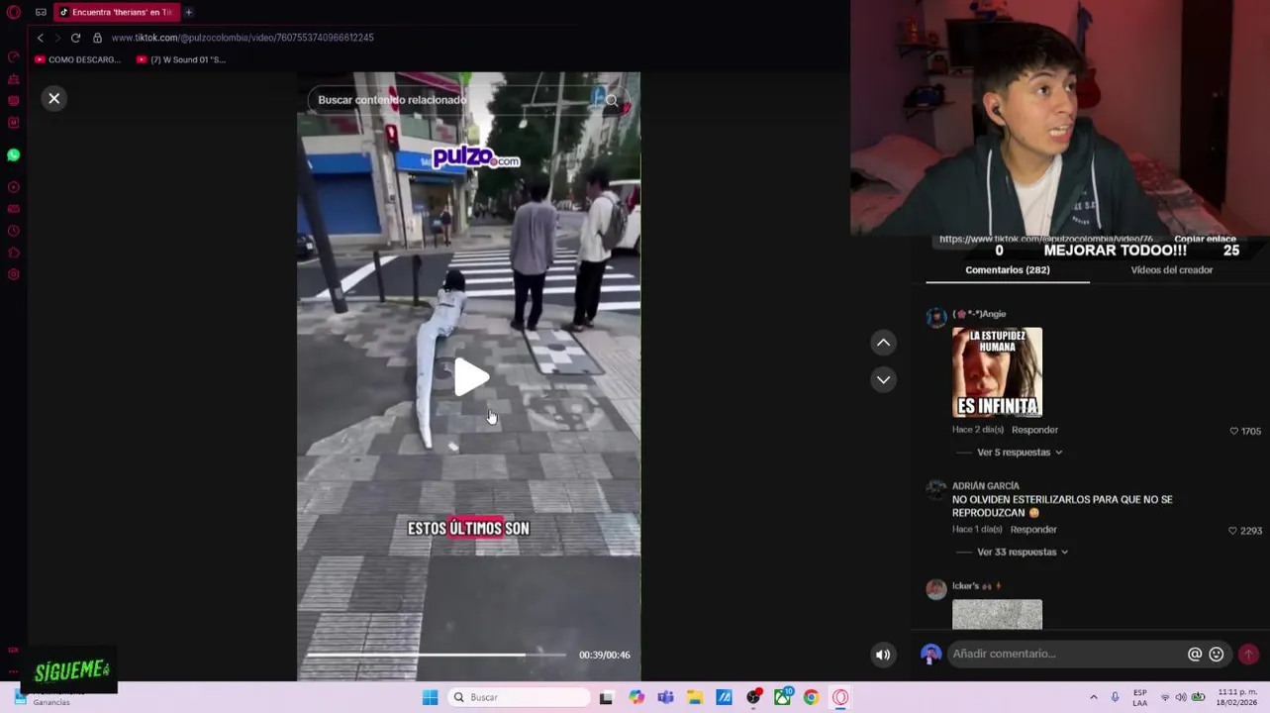Close the TikTok video viewer

tap(54, 98)
